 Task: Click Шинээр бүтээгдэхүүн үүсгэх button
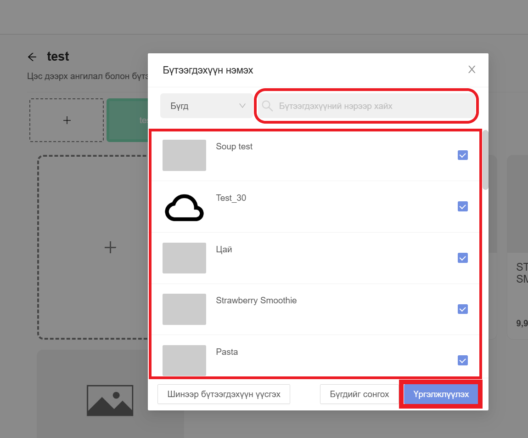[224, 394]
